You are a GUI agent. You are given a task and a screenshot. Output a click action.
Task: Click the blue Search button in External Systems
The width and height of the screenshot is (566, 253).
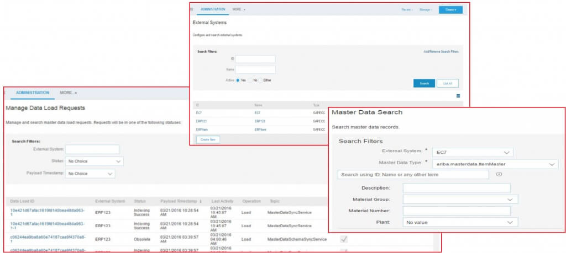[424, 83]
